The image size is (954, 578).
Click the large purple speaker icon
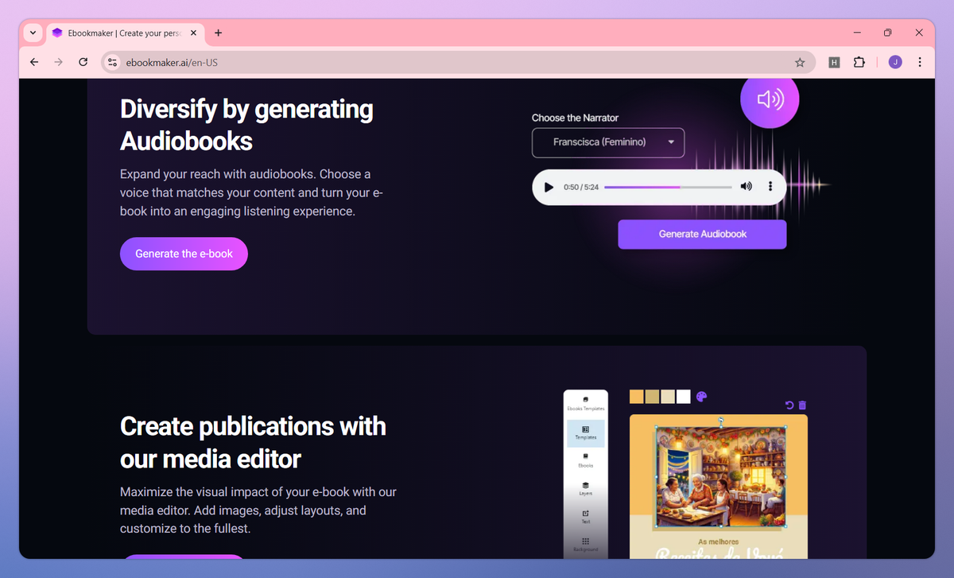tap(769, 99)
